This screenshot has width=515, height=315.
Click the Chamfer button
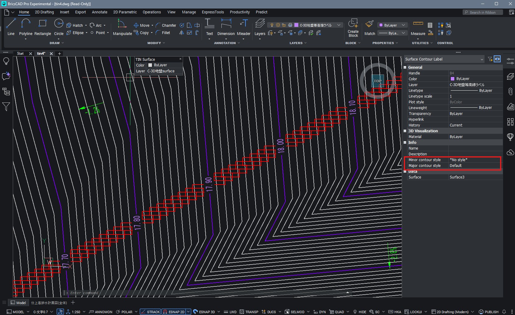(166, 26)
